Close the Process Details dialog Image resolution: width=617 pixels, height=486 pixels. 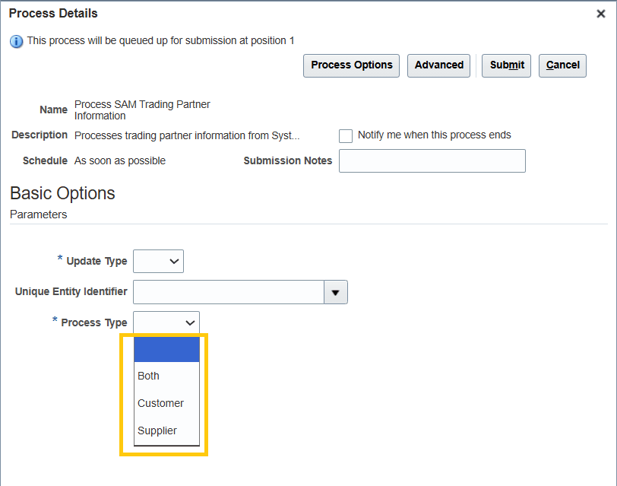(x=601, y=13)
